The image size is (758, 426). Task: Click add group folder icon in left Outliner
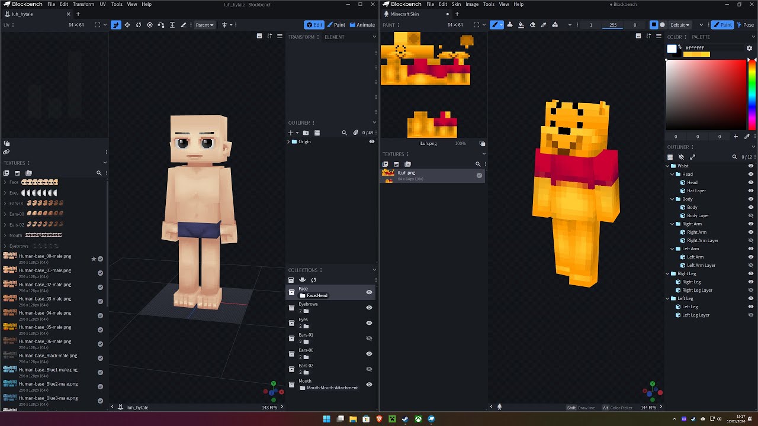coord(306,133)
